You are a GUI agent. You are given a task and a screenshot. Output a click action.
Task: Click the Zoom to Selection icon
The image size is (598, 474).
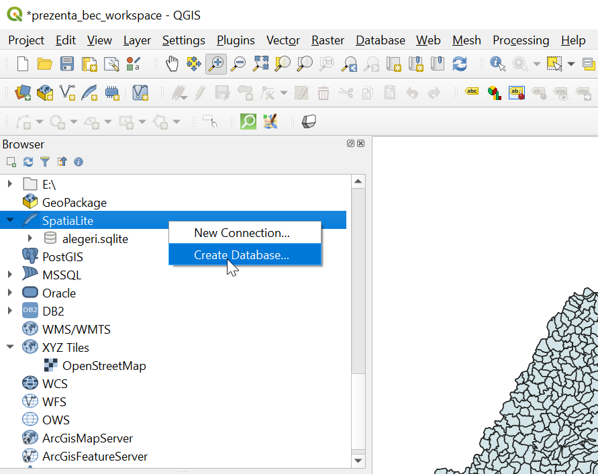(x=283, y=64)
